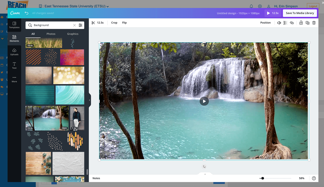Open search filter options

[x=80, y=25]
